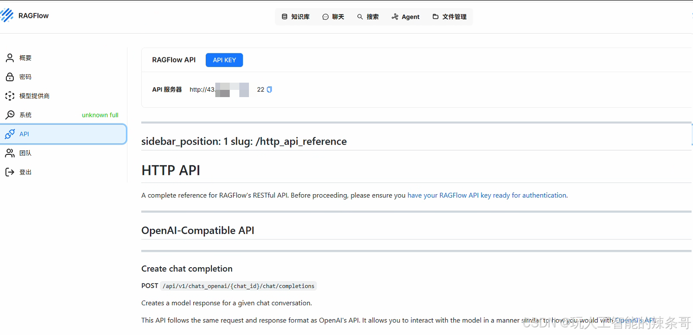Open the 文件管理 file management tab
Viewport: 693px width, 335px height.
pos(449,17)
